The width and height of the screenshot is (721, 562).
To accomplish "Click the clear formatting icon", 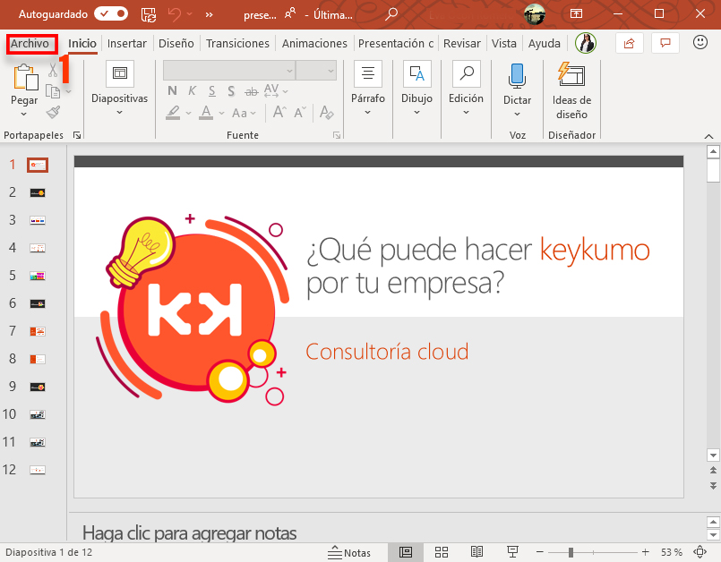I will click(327, 113).
